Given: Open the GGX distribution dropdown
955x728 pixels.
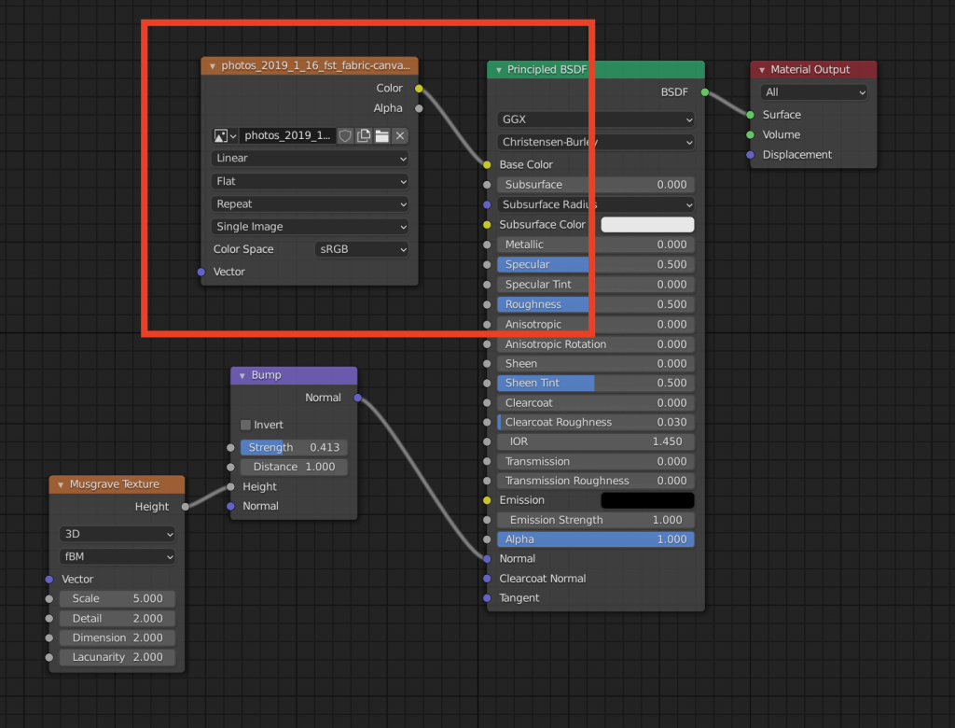Looking at the screenshot, I should pyautogui.click(x=595, y=119).
